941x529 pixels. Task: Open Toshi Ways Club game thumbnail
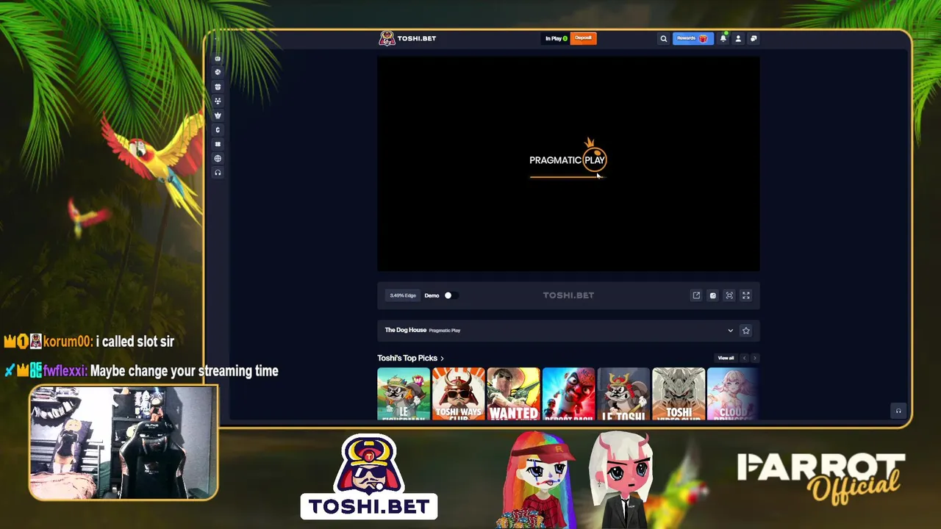(459, 394)
